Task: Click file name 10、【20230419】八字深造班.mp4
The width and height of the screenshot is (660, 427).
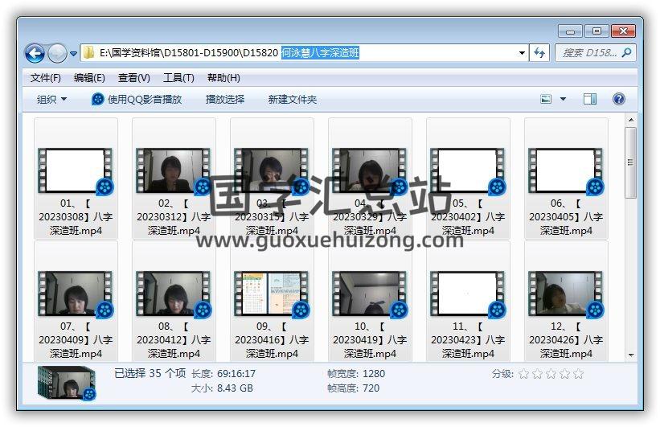Action: click(x=370, y=340)
